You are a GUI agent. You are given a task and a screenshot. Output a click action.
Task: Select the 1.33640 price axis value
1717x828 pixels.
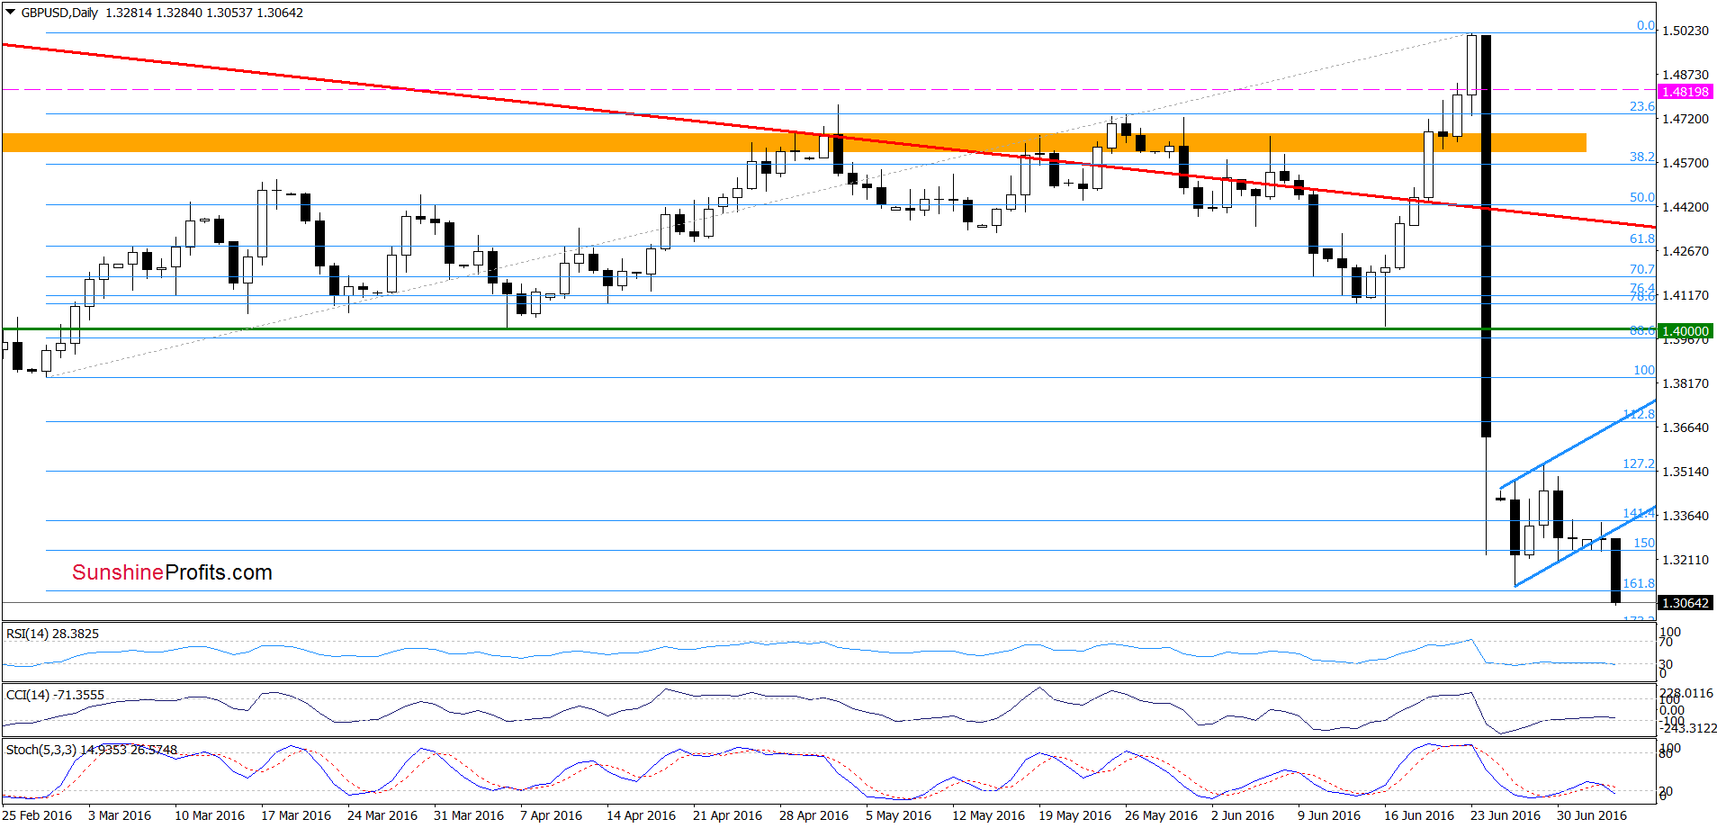pos(1685,516)
